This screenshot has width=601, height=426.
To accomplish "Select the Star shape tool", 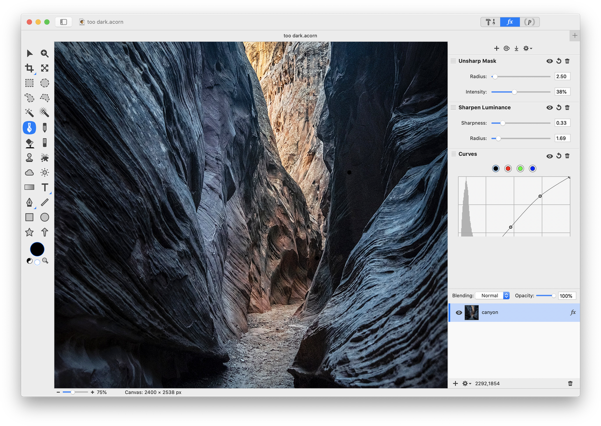I will 30,232.
